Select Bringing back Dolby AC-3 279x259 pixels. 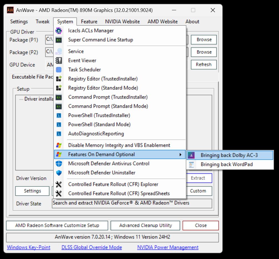[230, 155]
